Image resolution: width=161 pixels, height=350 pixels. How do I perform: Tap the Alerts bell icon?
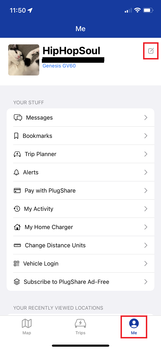click(x=17, y=172)
